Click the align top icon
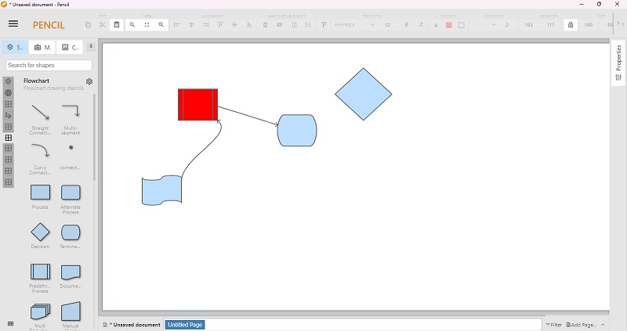This screenshot has width=627, height=331. [220, 25]
